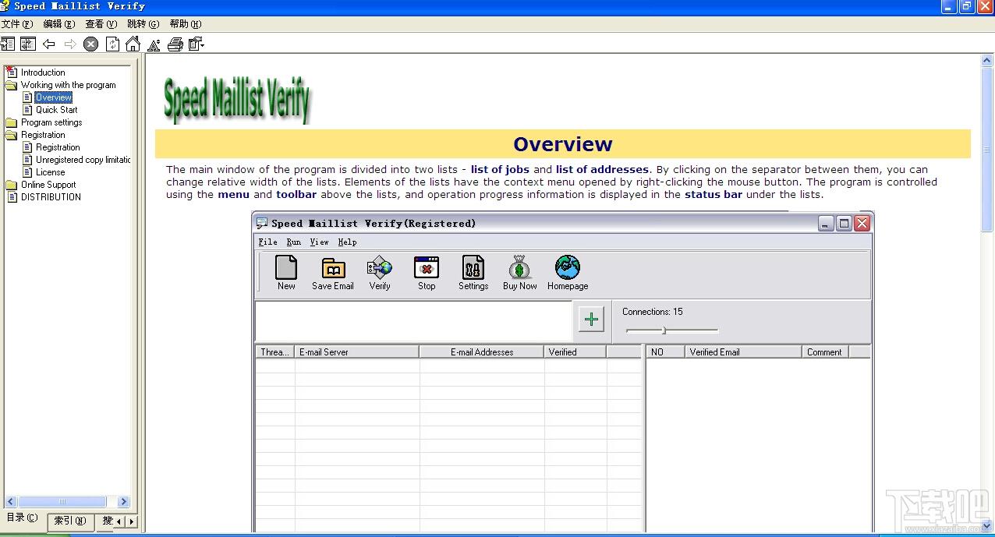Click the green plus add button

click(x=591, y=319)
